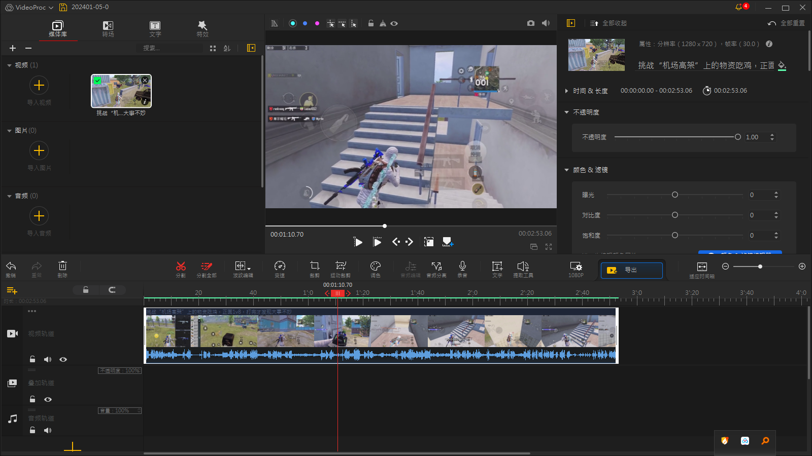812x456 pixels.
Task: Click the 删除 trash can icon
Action: [x=62, y=269]
